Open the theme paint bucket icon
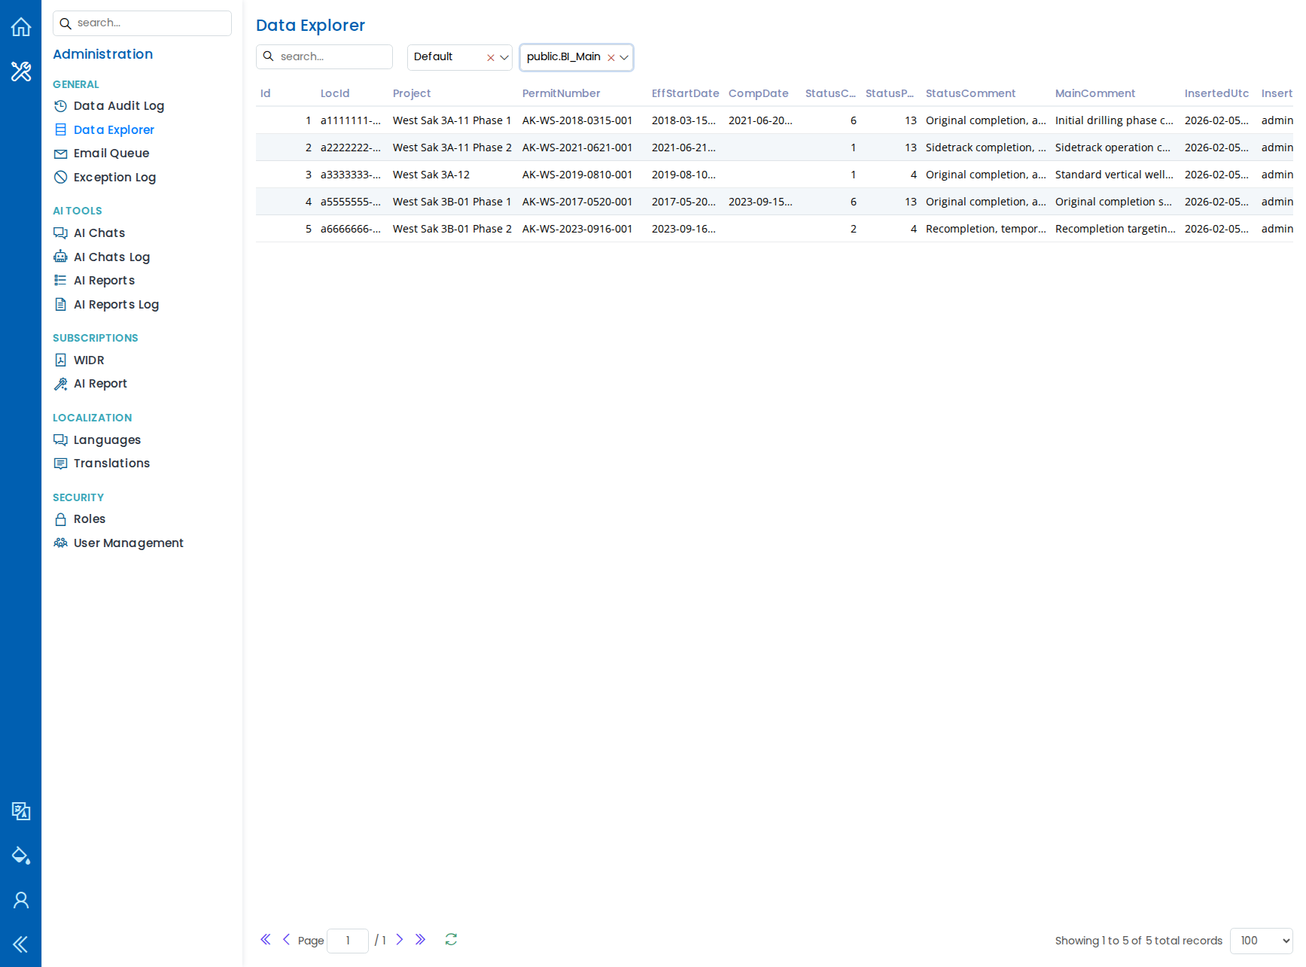Screen dimensions: 1306x967 (x=21, y=856)
